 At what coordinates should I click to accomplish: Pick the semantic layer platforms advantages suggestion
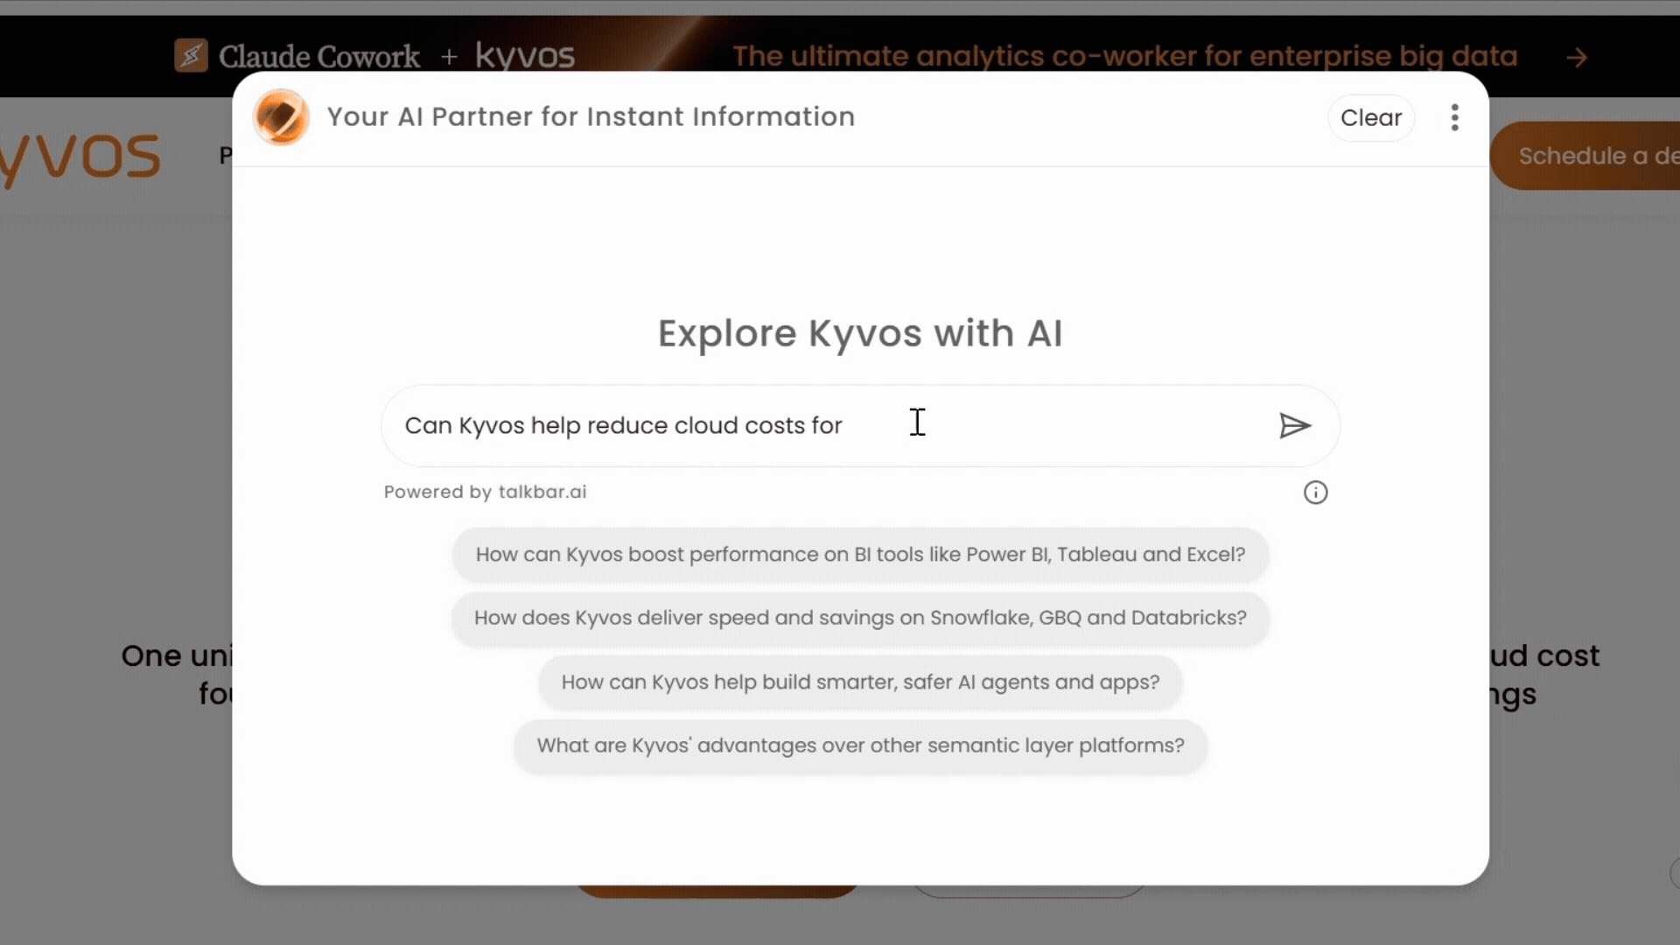click(x=860, y=745)
